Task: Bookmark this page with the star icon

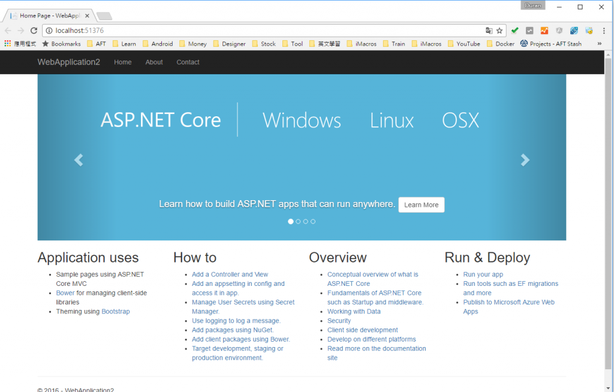Action: pos(499,31)
